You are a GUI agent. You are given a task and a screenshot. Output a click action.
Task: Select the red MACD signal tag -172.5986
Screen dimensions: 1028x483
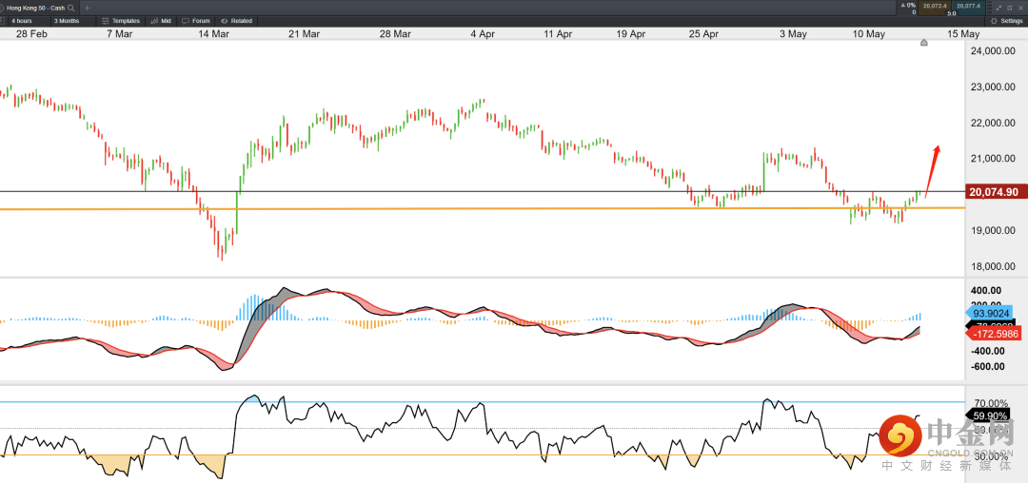point(995,334)
